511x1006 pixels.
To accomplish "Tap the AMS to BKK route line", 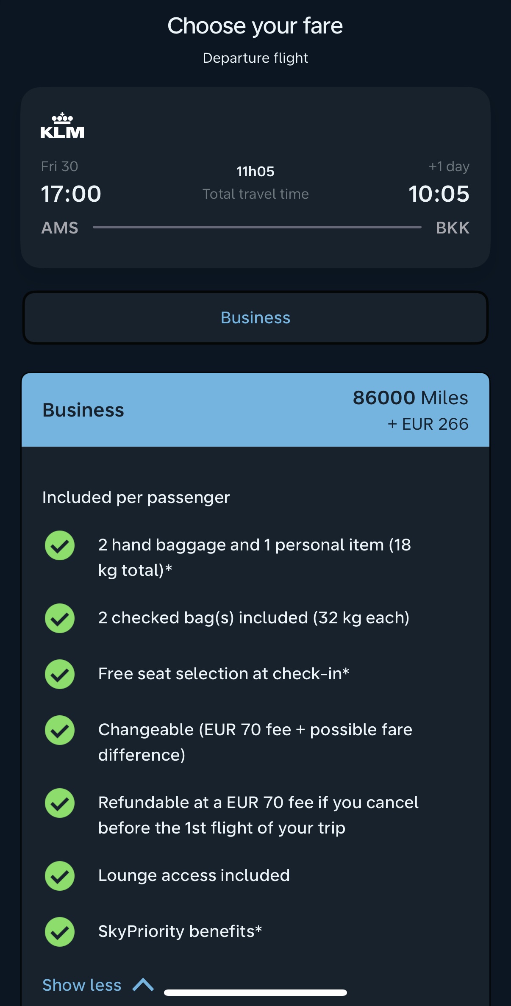I will coord(257,227).
